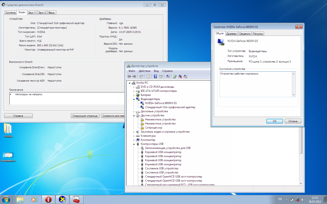The image size is (327, 204).
Task: Open the Windows Start menu
Action: click(7, 199)
